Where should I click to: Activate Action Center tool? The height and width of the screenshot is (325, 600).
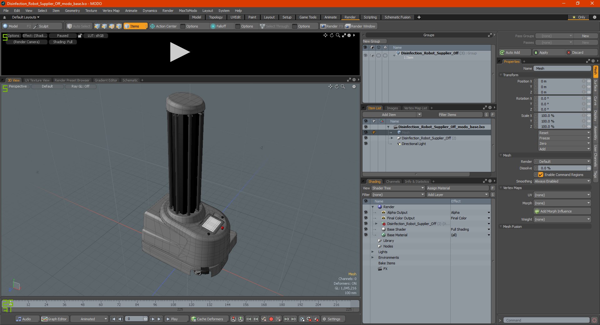click(x=163, y=26)
